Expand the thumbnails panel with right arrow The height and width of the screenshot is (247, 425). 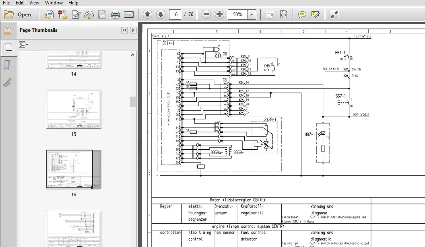tap(133, 30)
